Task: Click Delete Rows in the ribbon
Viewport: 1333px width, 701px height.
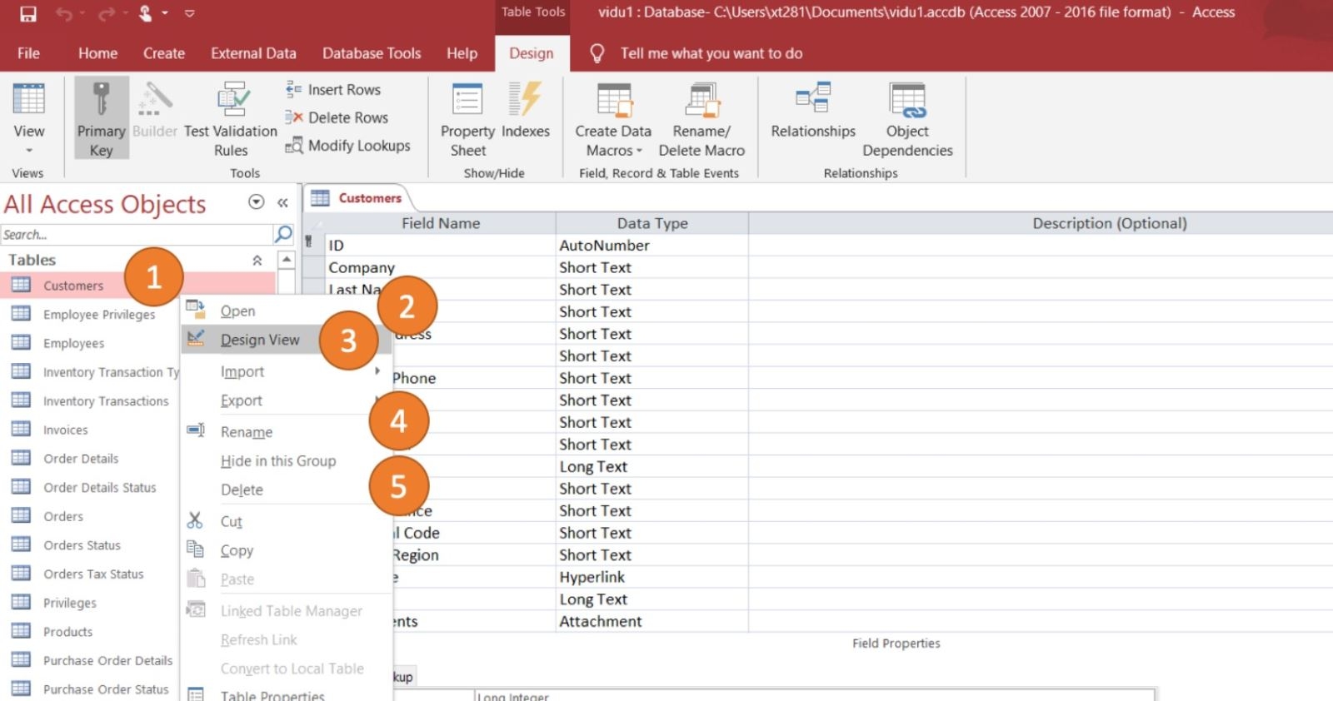Action: [x=337, y=117]
